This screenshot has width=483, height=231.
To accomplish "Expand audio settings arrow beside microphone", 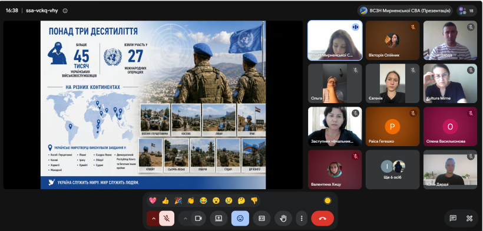I will pos(153,219).
